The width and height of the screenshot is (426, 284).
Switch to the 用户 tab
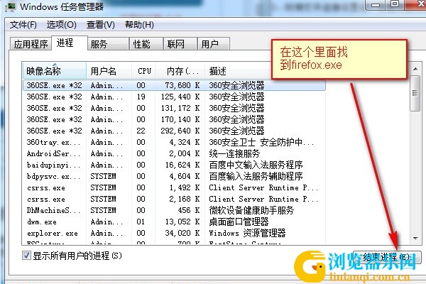214,44
